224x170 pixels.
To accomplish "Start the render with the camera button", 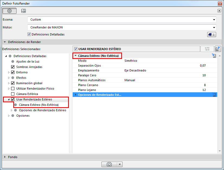I will pos(109,164).
